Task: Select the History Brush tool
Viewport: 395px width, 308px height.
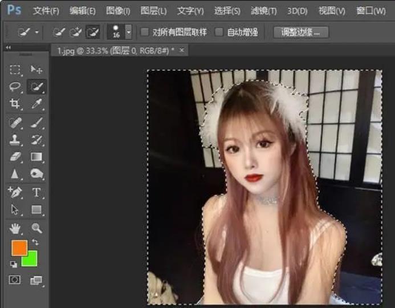Action: (x=37, y=140)
